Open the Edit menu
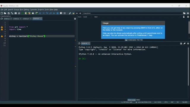This screenshot has width=190, height=107. click(6, 10)
